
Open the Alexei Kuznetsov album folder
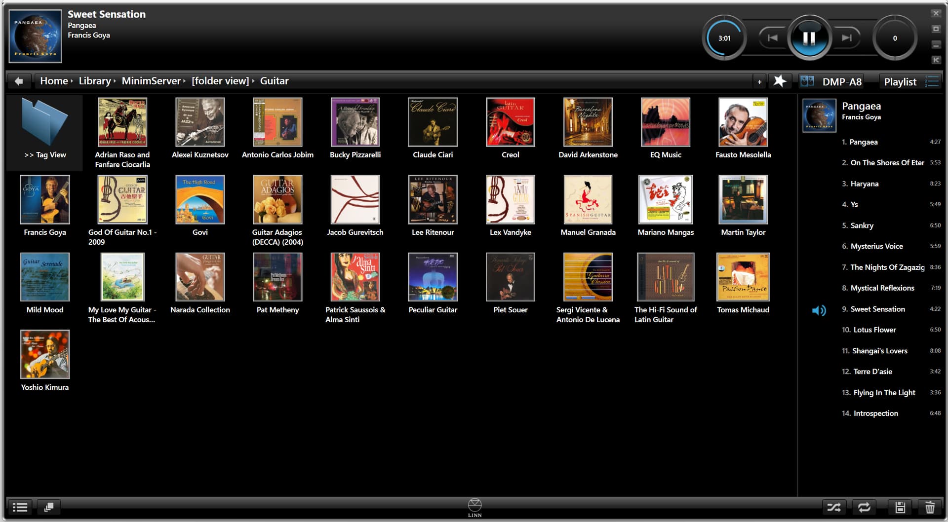pos(200,128)
